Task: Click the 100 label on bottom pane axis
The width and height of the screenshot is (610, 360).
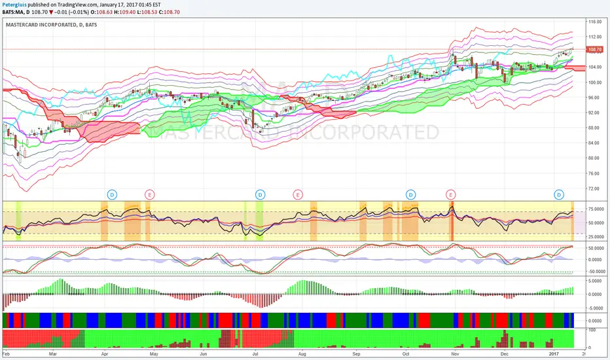Action: point(593,330)
